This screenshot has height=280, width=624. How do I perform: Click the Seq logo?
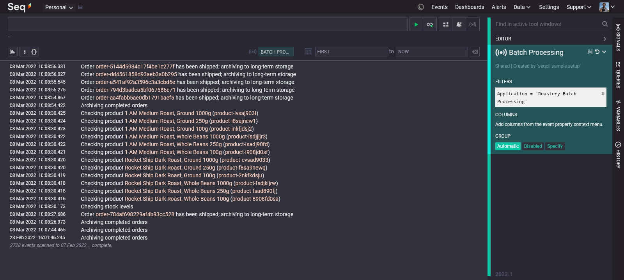click(19, 7)
